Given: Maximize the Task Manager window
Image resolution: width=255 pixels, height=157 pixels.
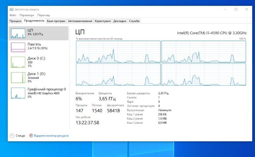Looking at the screenshot, I should click(x=236, y=9).
